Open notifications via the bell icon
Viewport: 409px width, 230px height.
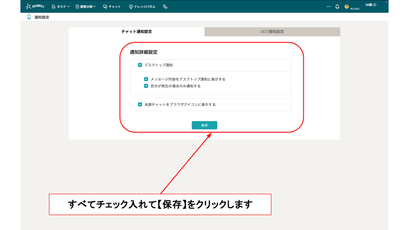click(x=337, y=6)
